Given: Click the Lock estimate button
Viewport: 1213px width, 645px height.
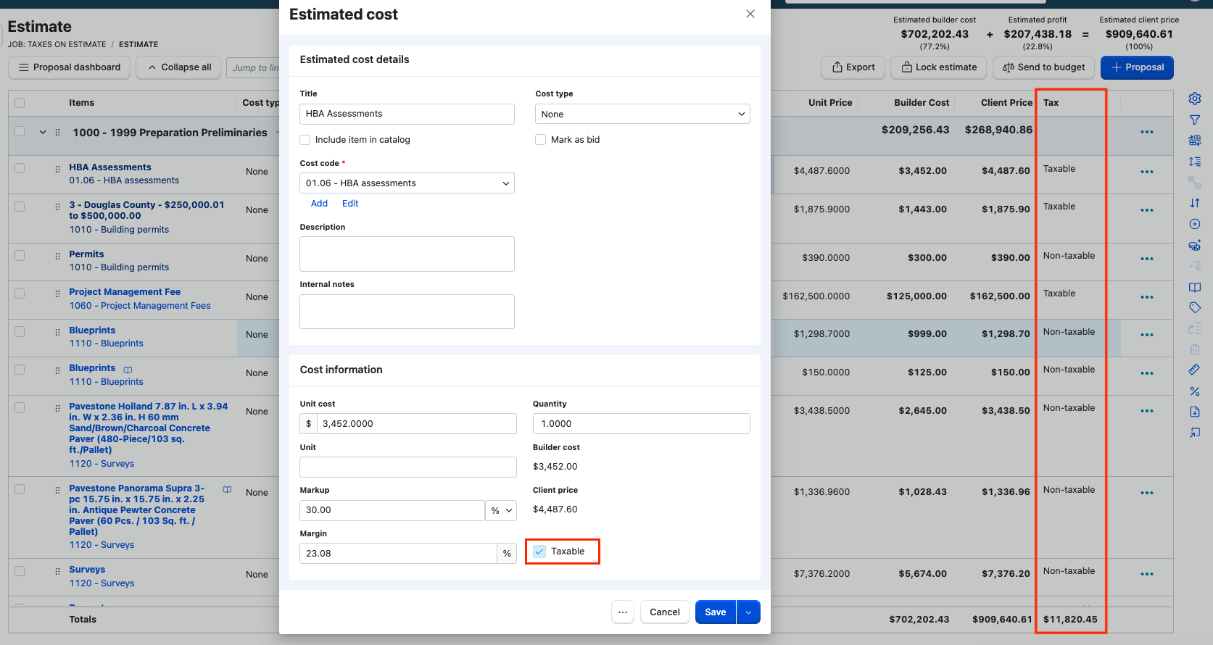Looking at the screenshot, I should tap(939, 67).
